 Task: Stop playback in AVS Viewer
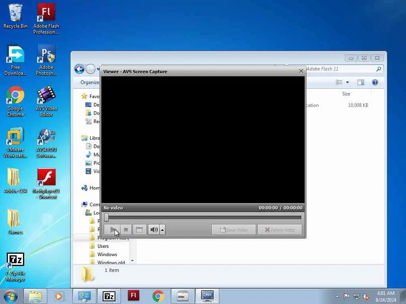click(126, 230)
